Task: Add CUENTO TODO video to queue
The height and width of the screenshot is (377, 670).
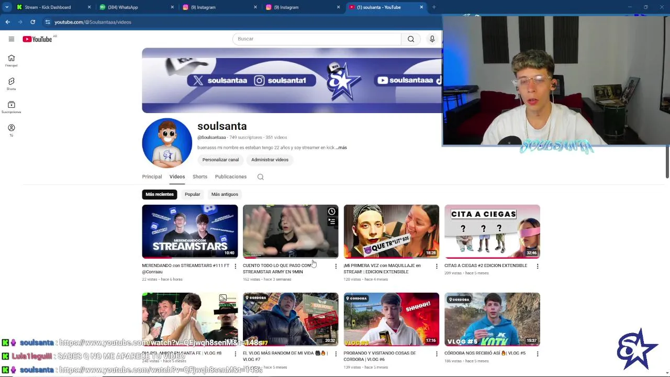Action: (x=331, y=222)
